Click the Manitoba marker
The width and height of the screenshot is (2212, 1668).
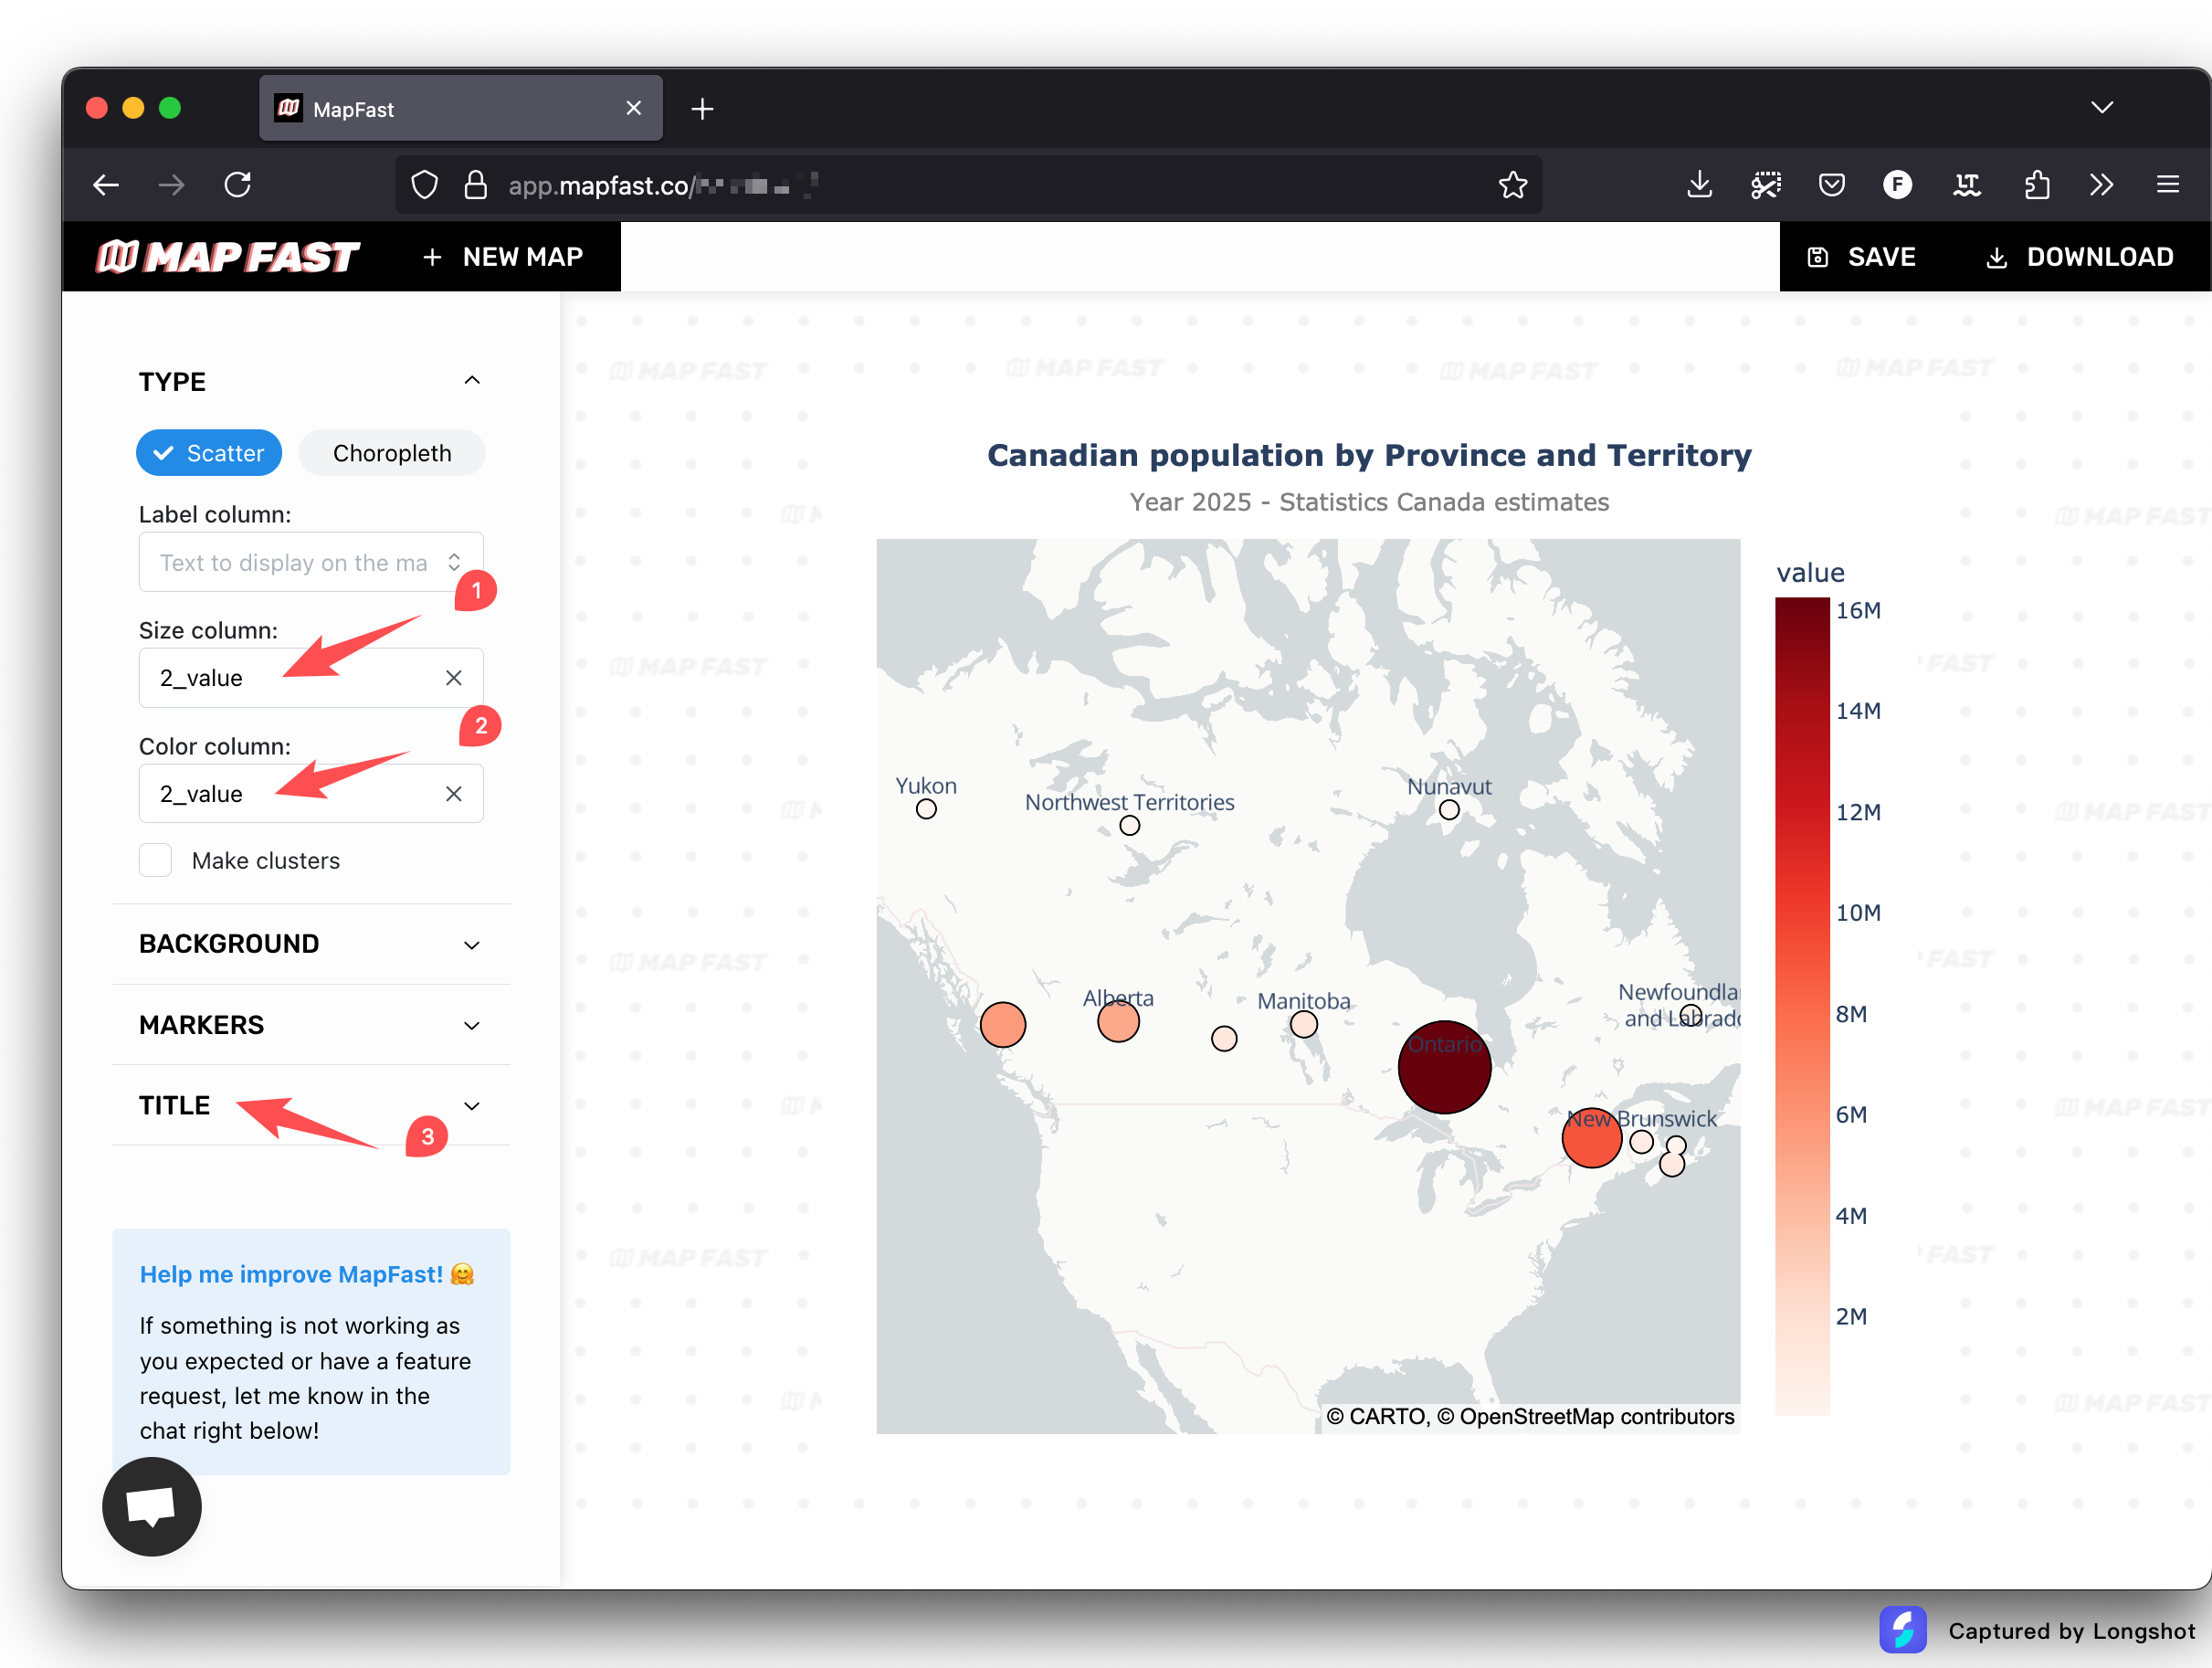tap(1304, 1024)
